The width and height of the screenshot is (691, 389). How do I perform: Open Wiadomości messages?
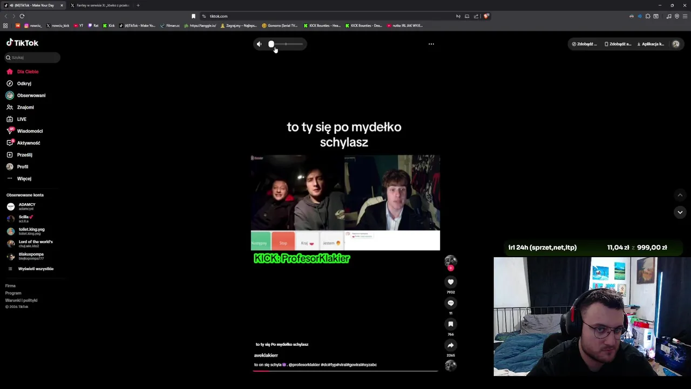tap(24, 131)
